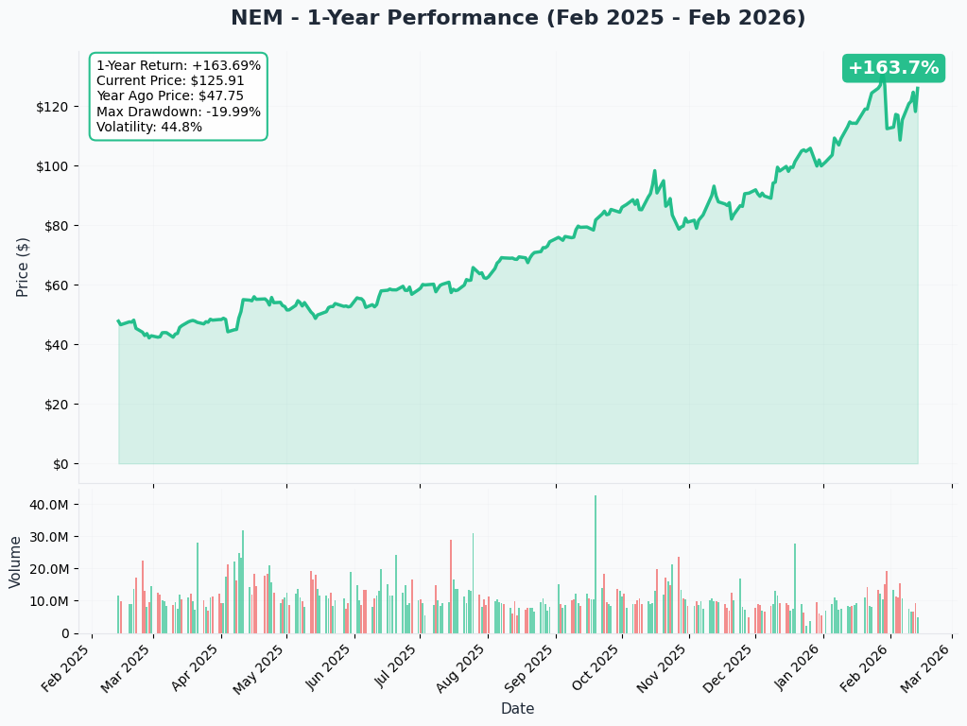Click the Sep 2025 date label
This screenshot has height=726, width=967.
pyautogui.click(x=530, y=667)
